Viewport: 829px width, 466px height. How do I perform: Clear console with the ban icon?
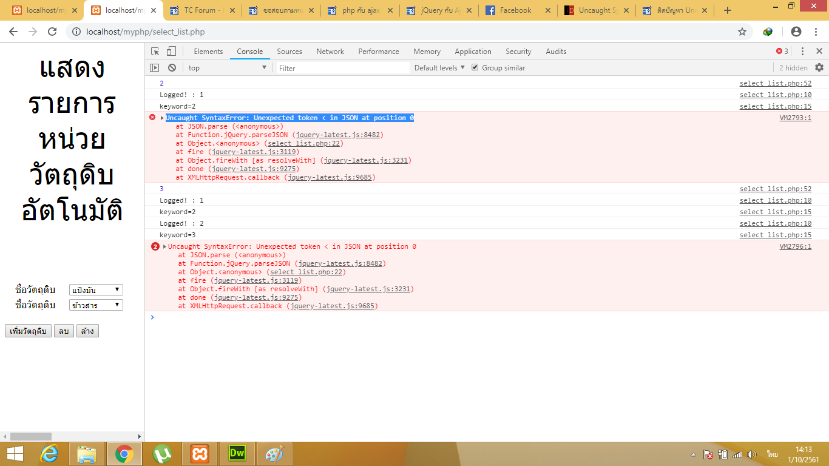click(x=172, y=68)
